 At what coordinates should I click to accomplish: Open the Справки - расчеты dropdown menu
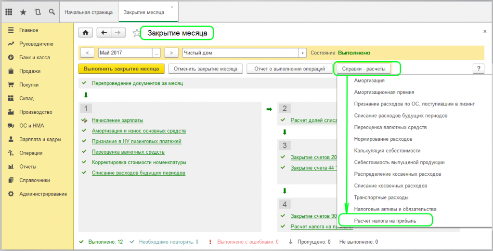pos(367,69)
